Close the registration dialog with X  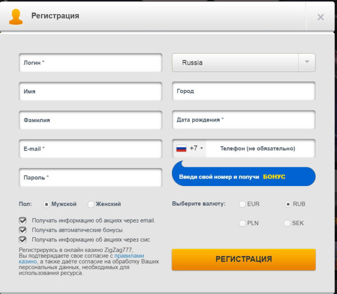[320, 17]
